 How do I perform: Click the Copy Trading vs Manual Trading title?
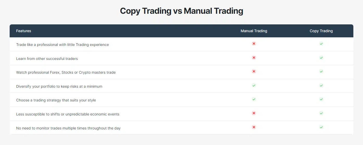coord(181,11)
